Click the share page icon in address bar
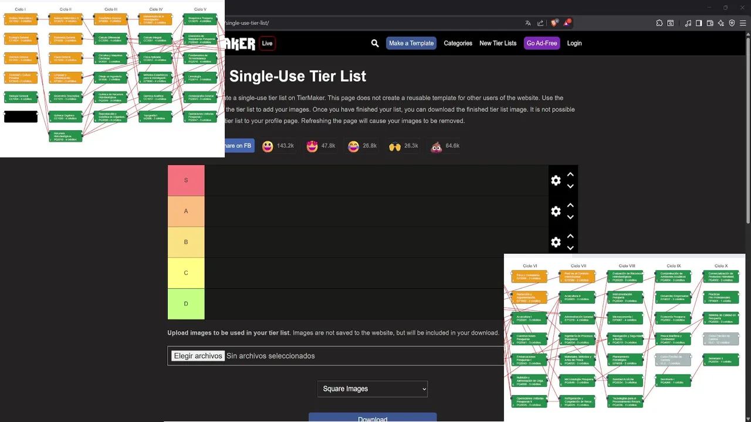 [540, 23]
